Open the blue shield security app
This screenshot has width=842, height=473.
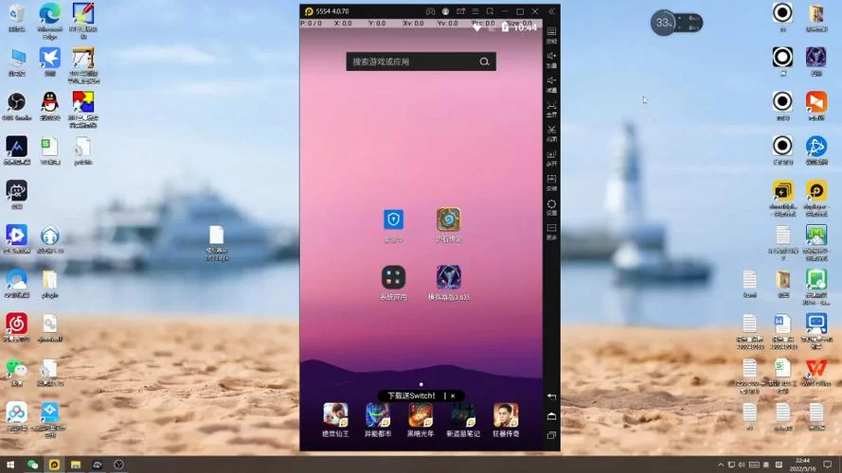coord(393,220)
